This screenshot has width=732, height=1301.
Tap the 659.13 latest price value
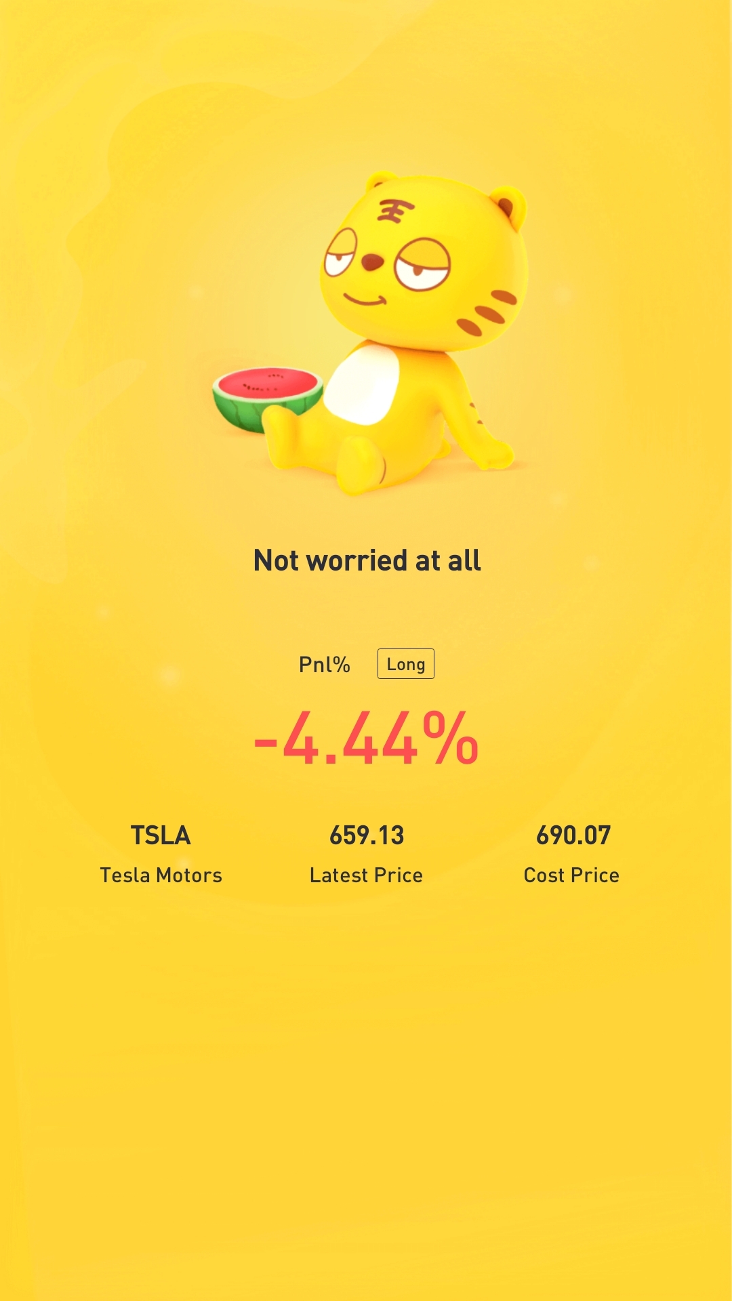367,835
